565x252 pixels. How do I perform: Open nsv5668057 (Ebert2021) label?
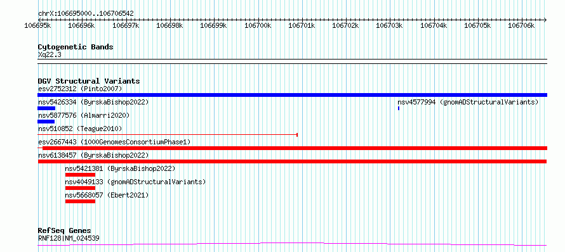click(107, 195)
